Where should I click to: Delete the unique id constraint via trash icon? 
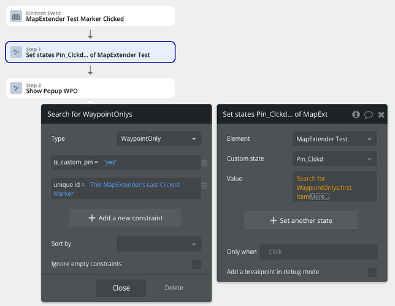(x=204, y=186)
